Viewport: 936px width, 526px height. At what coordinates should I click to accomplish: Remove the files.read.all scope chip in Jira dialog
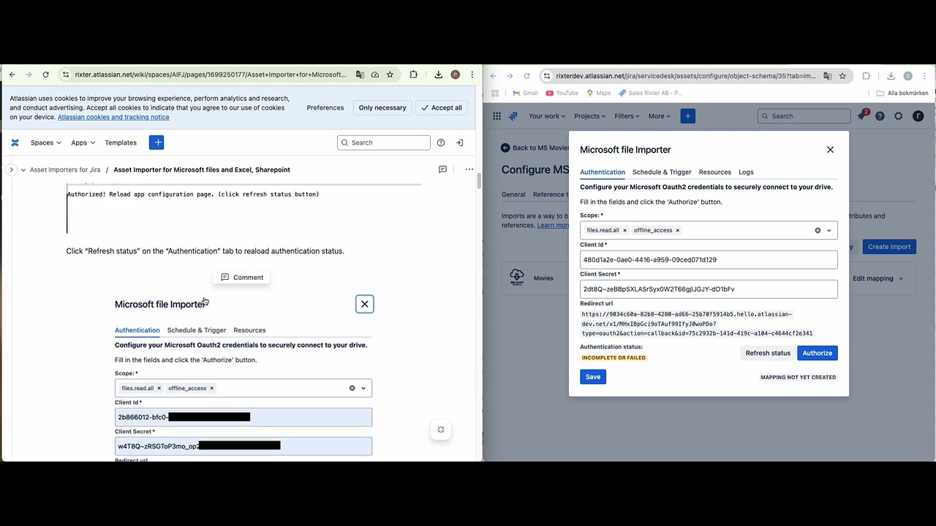tap(624, 230)
